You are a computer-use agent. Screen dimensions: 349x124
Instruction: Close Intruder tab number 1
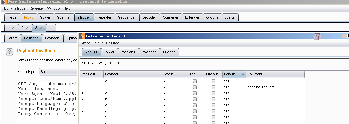(x=13, y=28)
